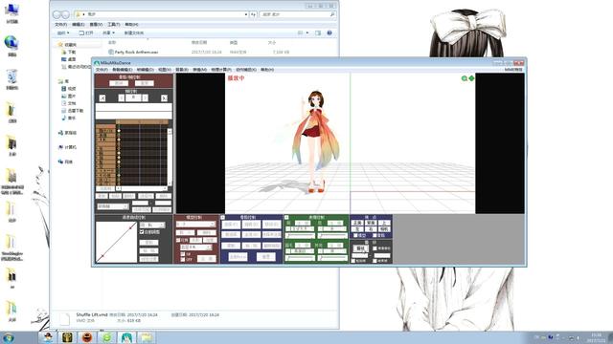
Task: Open the Windows Start button
Action: (9, 337)
